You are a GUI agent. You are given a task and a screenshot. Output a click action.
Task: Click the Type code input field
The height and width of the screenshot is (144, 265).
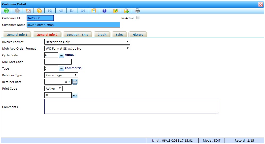(x=51, y=69)
